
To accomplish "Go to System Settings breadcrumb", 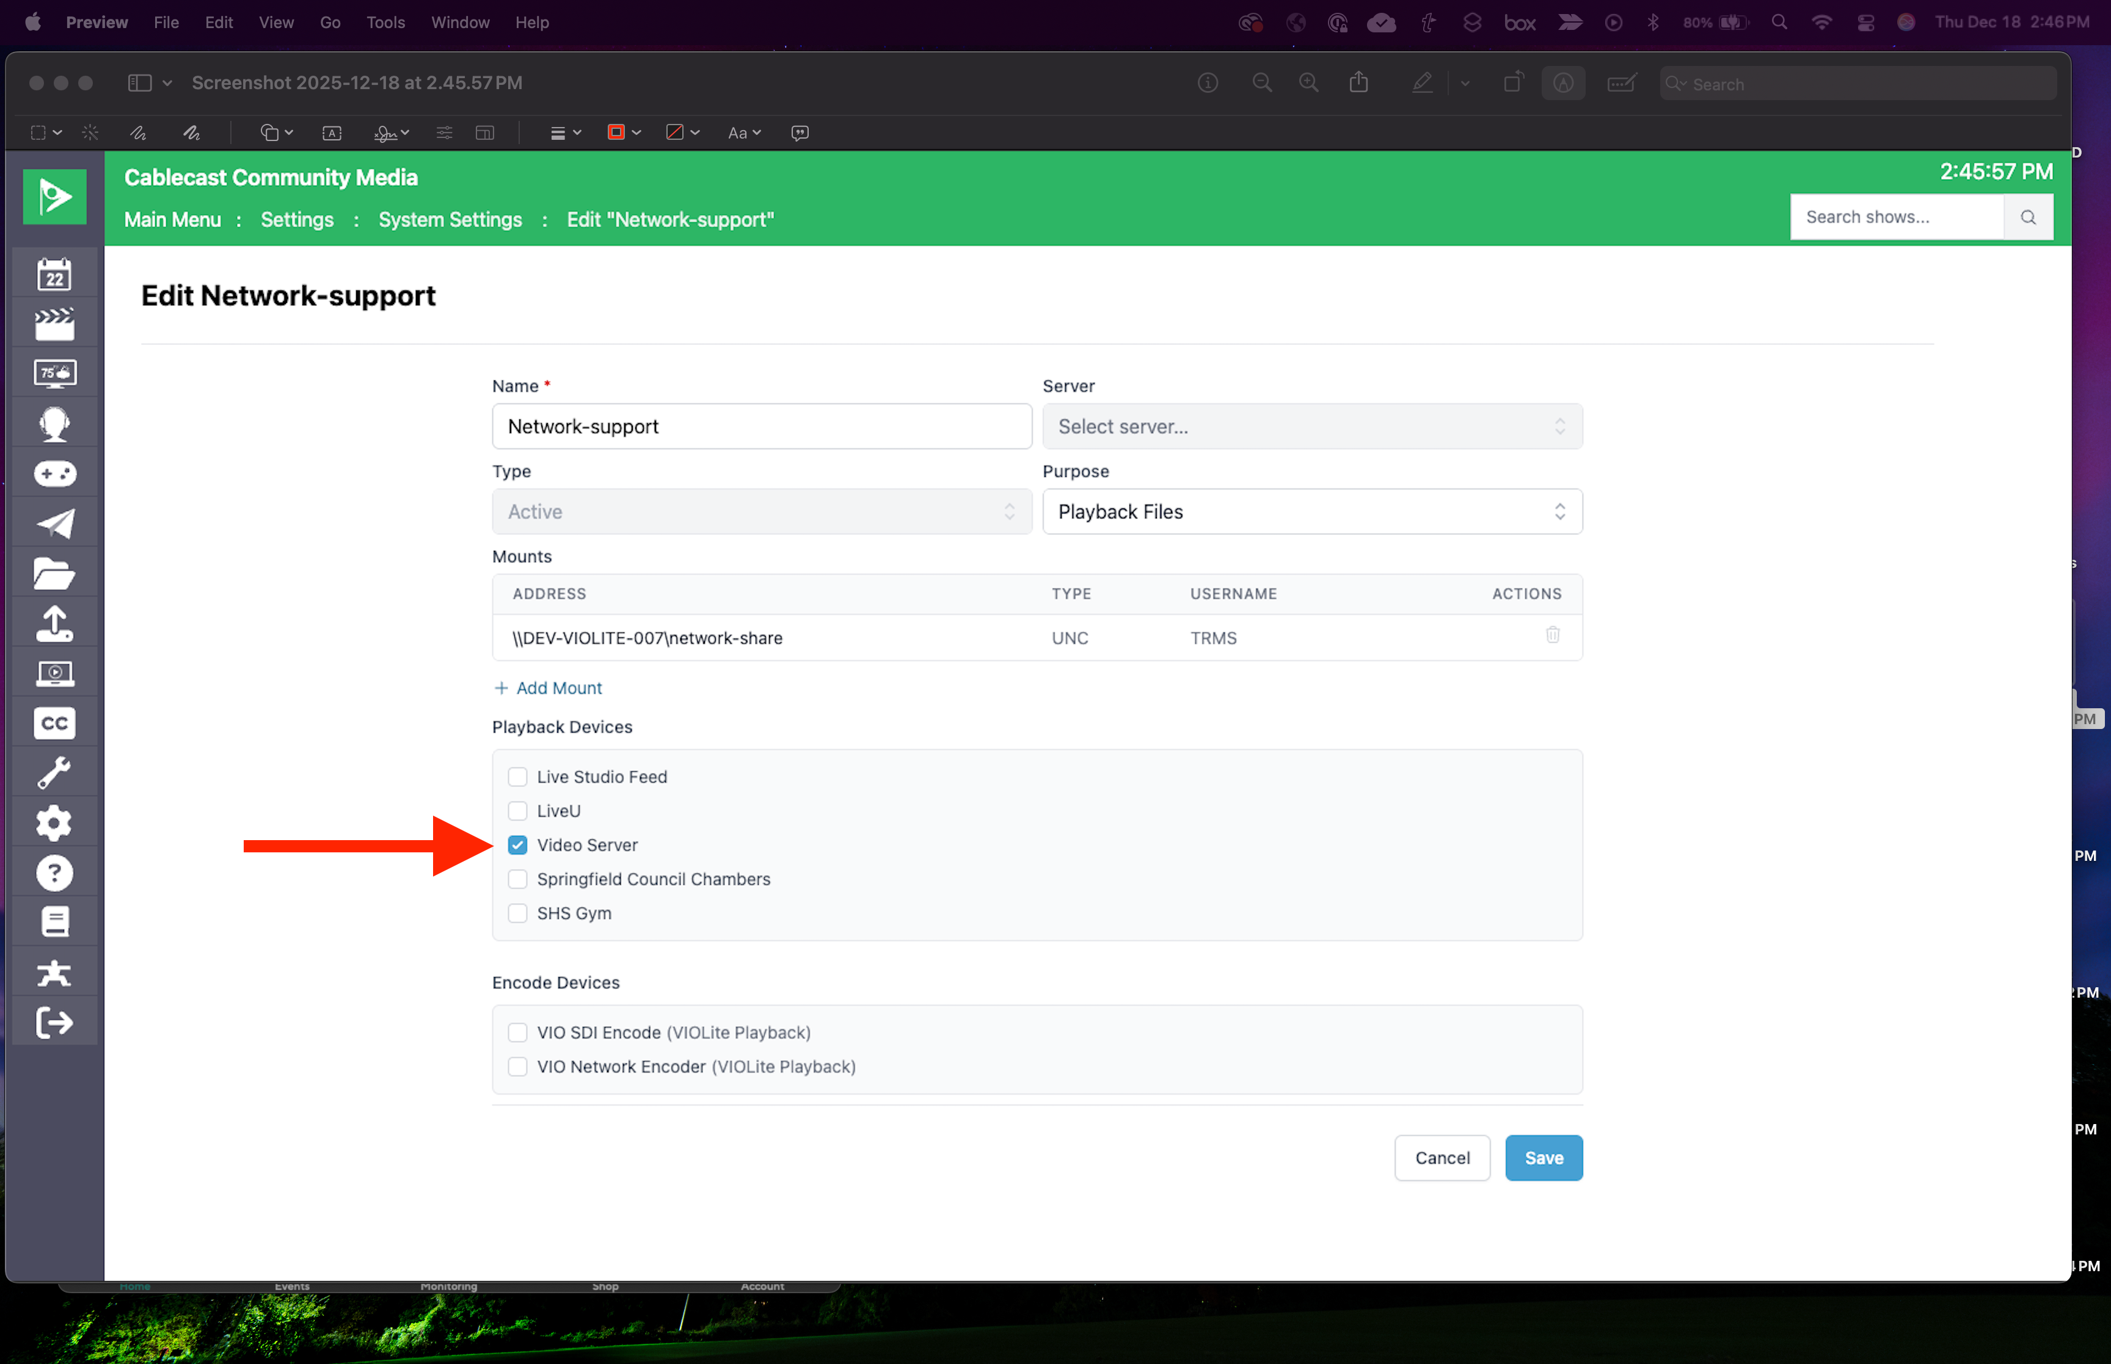I will [450, 220].
